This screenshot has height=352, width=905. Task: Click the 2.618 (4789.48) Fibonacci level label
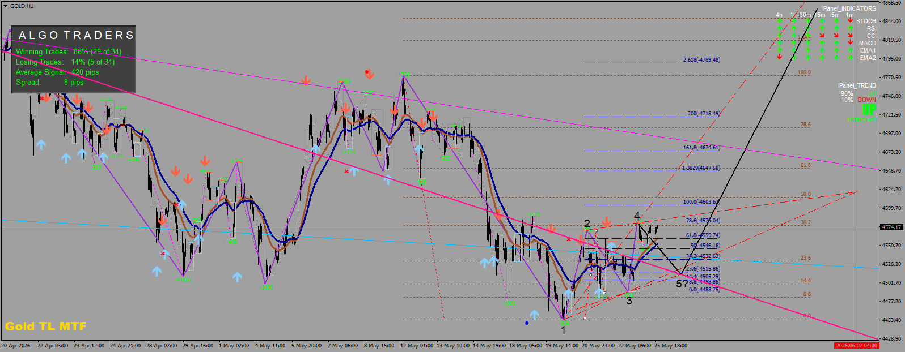click(x=701, y=59)
